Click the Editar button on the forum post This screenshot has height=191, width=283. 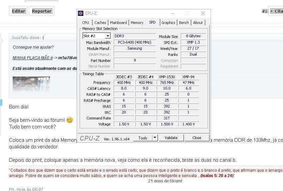18,11
